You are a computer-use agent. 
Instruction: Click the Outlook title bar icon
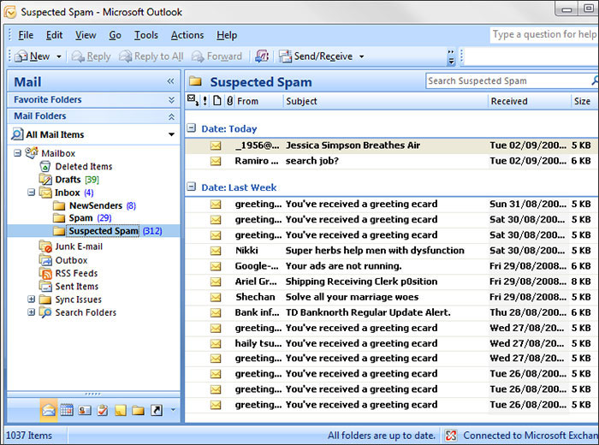tap(10, 12)
